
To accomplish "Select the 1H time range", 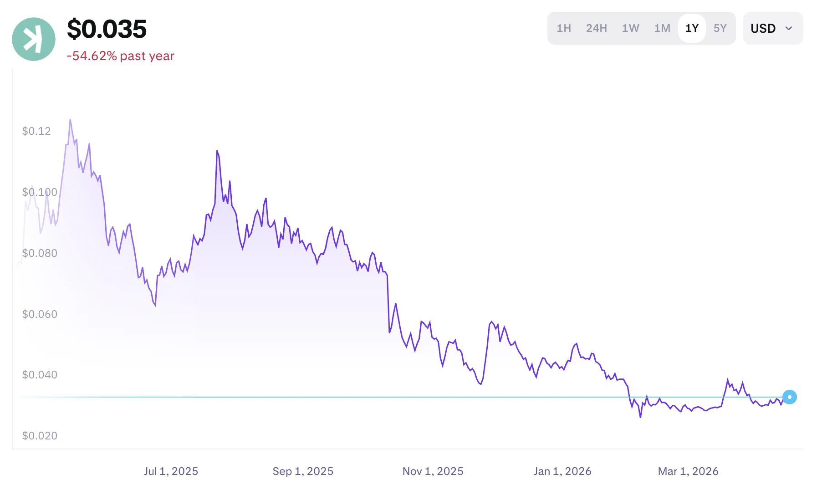I will [564, 28].
